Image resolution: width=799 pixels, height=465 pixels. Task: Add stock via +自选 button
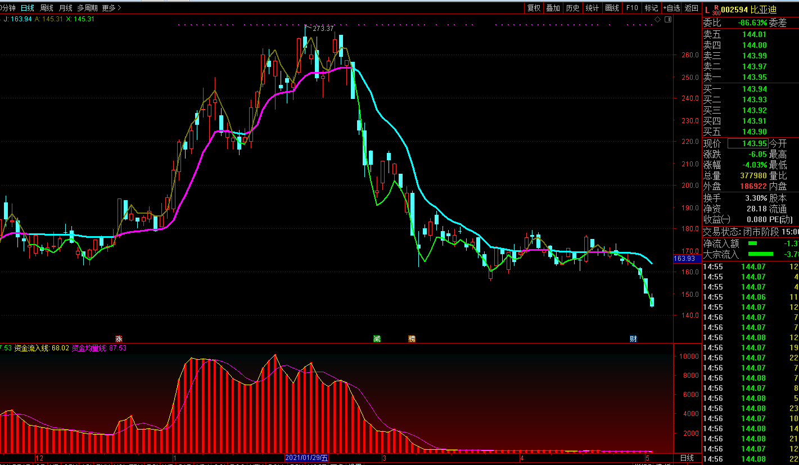pos(671,8)
